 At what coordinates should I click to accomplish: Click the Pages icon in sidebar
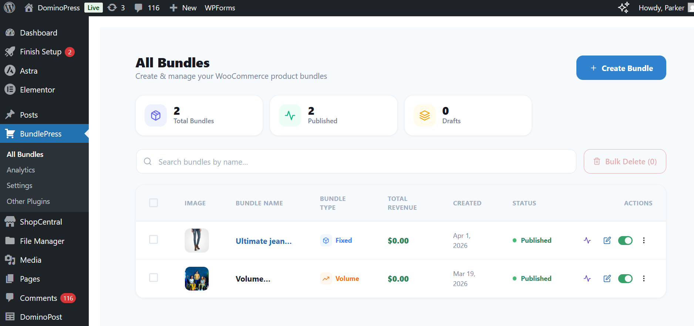click(x=10, y=279)
